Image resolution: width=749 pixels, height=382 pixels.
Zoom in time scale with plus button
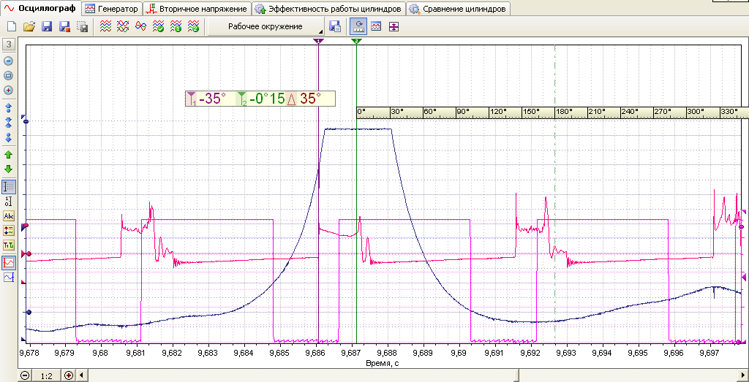(68, 376)
